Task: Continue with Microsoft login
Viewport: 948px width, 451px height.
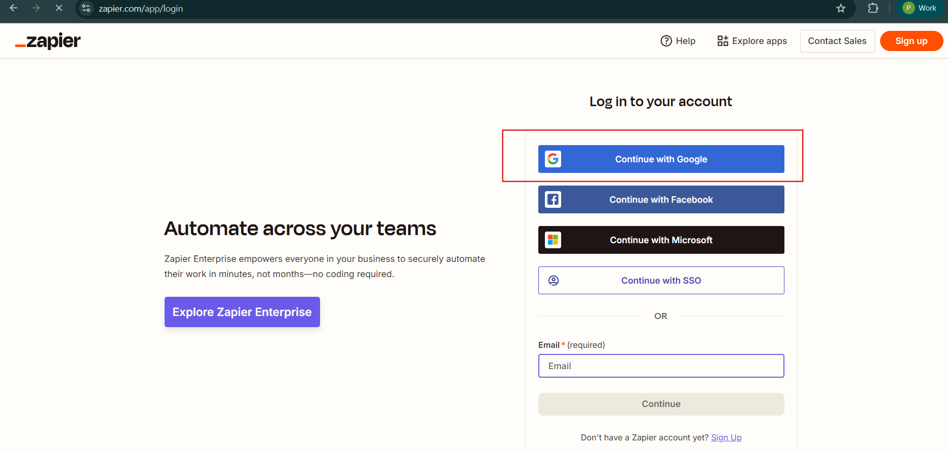Action: coord(661,240)
